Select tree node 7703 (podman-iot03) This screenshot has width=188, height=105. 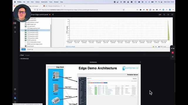(x=33, y=34)
